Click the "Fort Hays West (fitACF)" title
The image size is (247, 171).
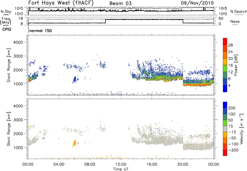[61, 3]
